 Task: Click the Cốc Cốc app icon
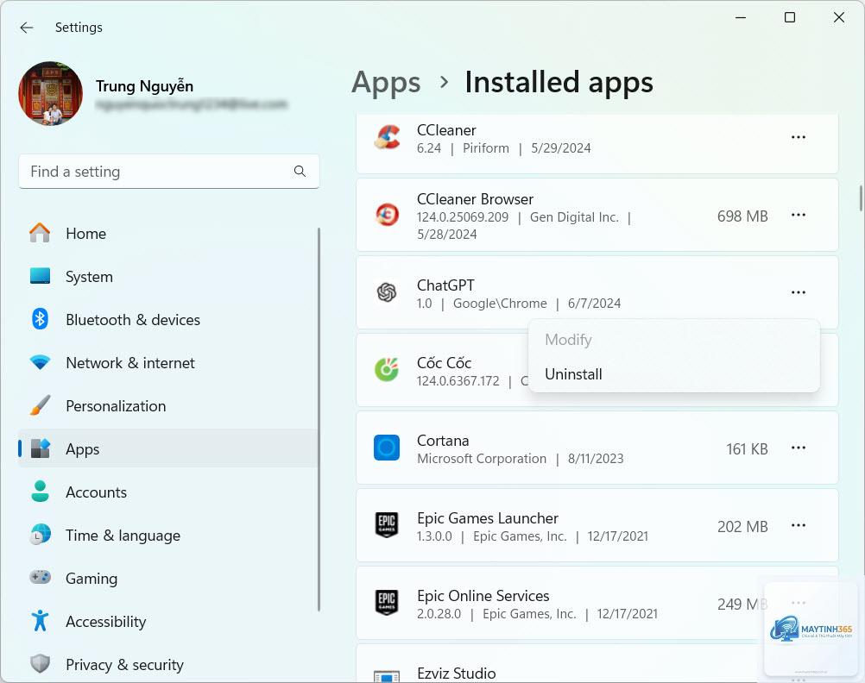click(387, 370)
